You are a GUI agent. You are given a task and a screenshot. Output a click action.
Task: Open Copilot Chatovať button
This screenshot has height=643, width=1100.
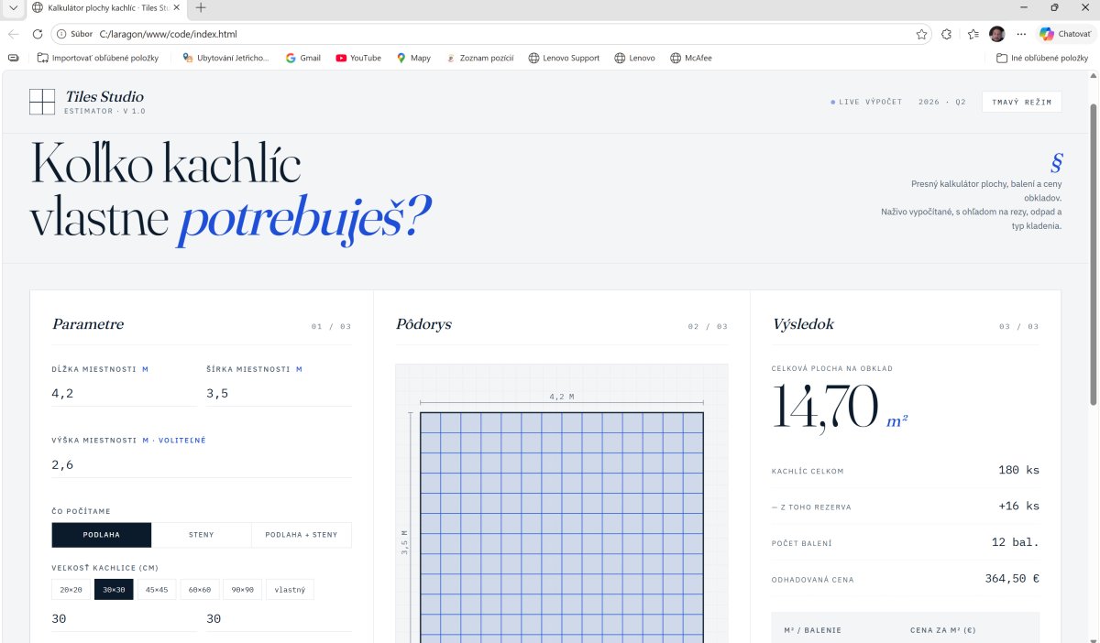(1064, 34)
